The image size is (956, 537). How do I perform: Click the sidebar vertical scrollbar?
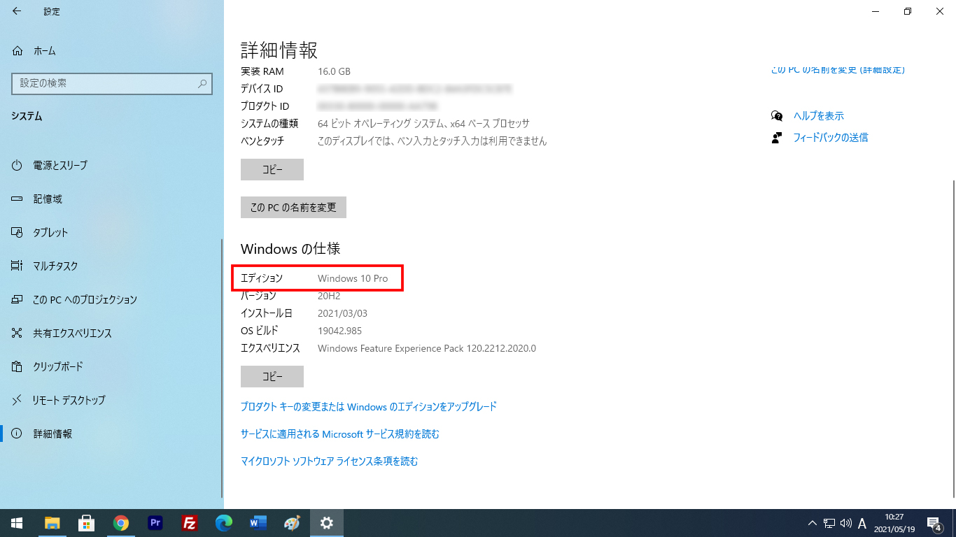(222, 367)
